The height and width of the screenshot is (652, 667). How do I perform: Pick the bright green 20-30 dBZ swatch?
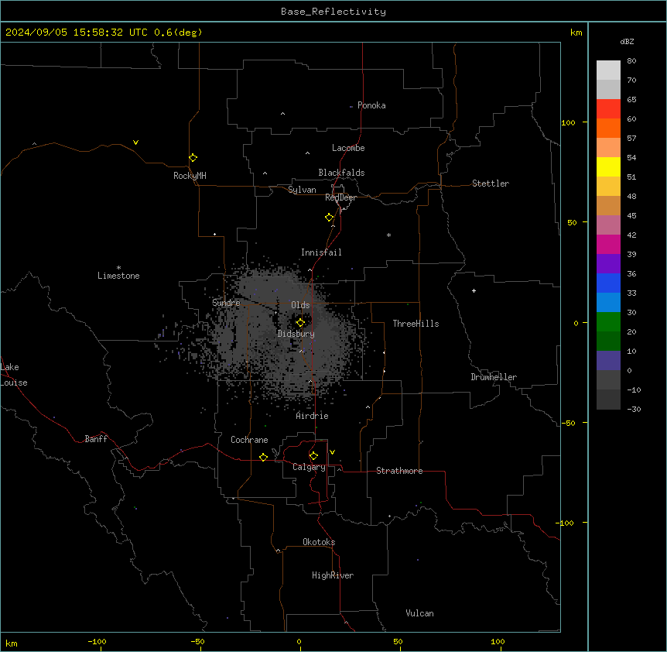pyautogui.click(x=608, y=322)
